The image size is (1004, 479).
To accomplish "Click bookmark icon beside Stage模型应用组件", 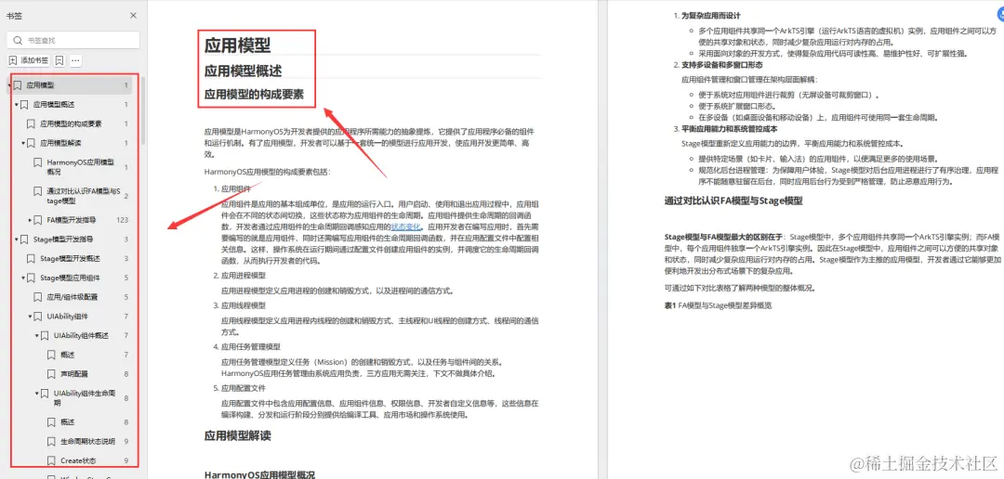I will [32, 278].
